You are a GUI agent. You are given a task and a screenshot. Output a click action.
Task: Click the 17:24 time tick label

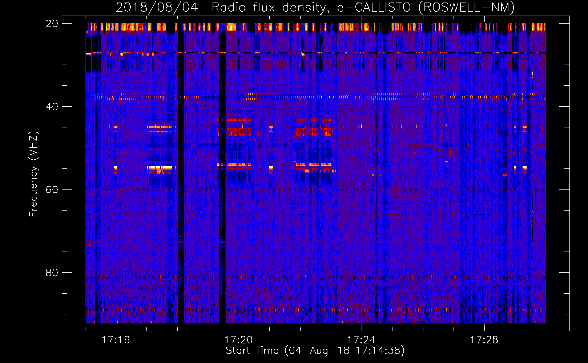click(x=362, y=340)
